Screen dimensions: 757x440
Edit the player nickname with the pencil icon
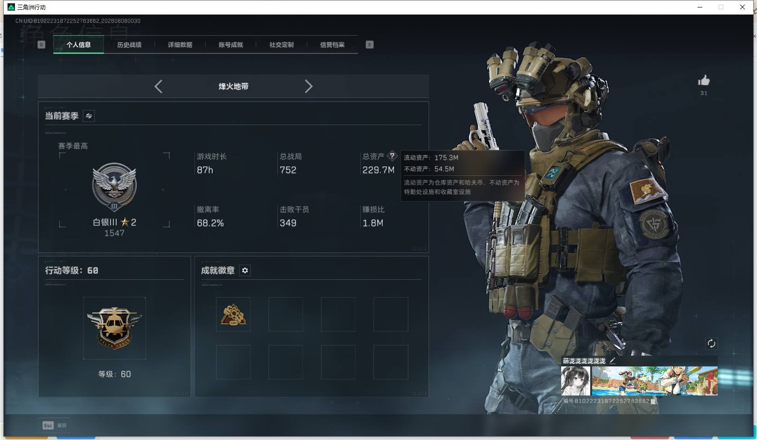[x=612, y=361]
